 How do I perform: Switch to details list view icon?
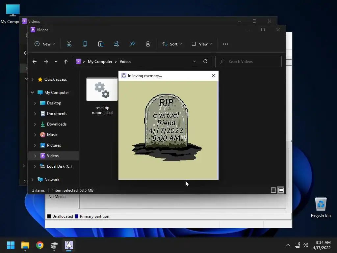tap(273, 190)
